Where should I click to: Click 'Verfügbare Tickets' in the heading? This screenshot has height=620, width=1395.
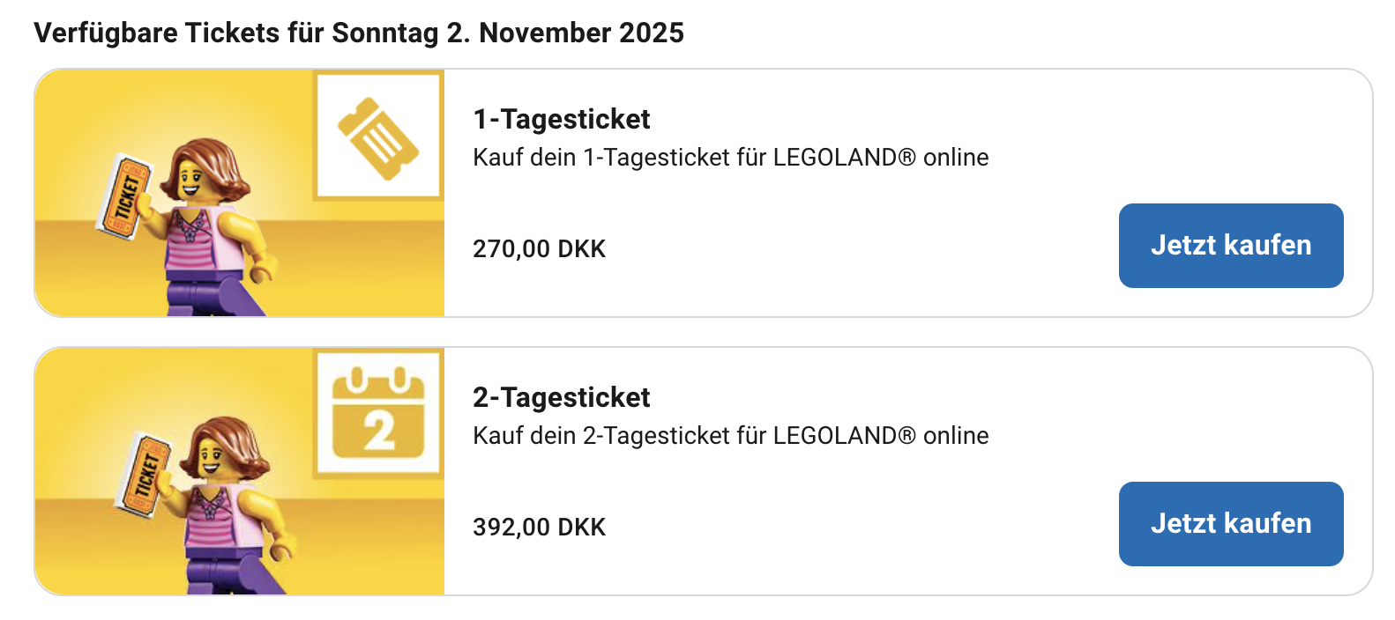156,33
